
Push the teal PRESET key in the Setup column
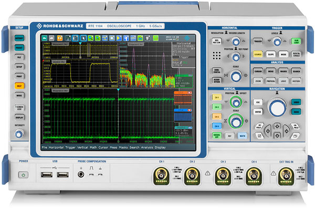click(x=19, y=48)
